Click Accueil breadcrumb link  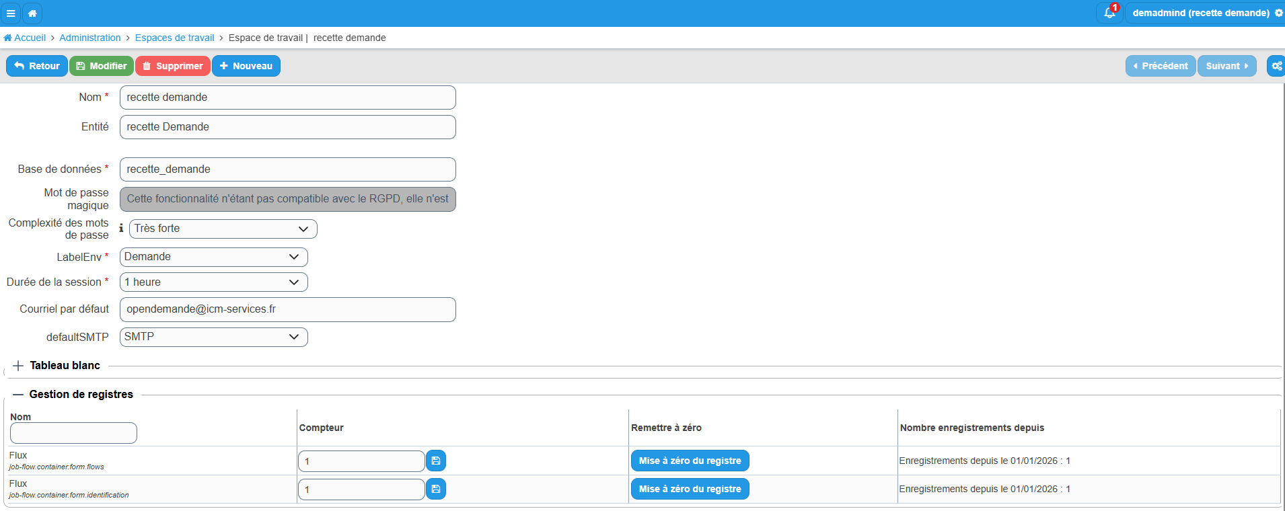(25, 38)
